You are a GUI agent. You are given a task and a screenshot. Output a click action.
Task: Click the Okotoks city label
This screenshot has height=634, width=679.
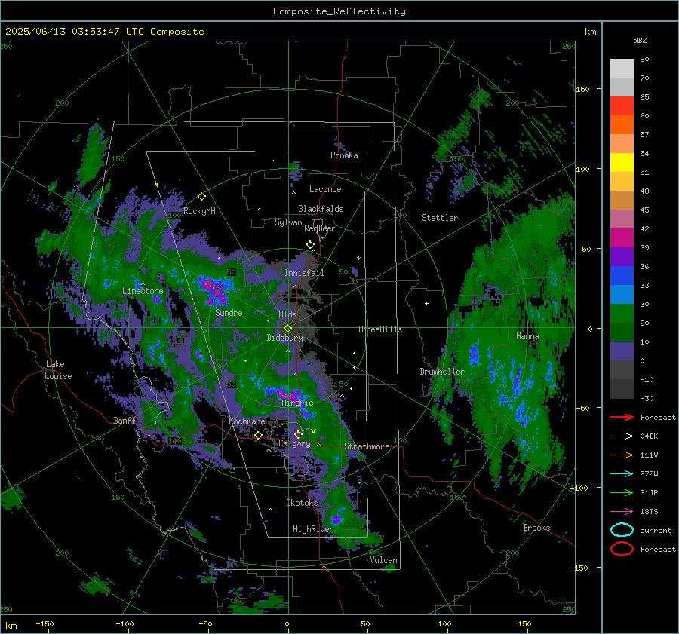pos(302,503)
